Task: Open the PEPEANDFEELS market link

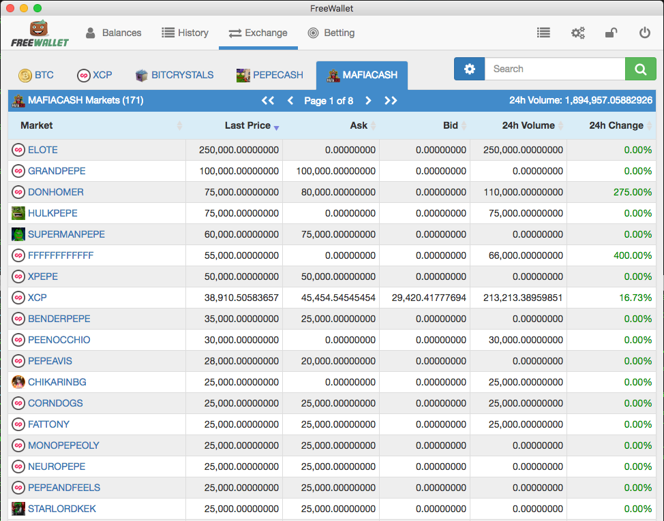Action: 64,488
